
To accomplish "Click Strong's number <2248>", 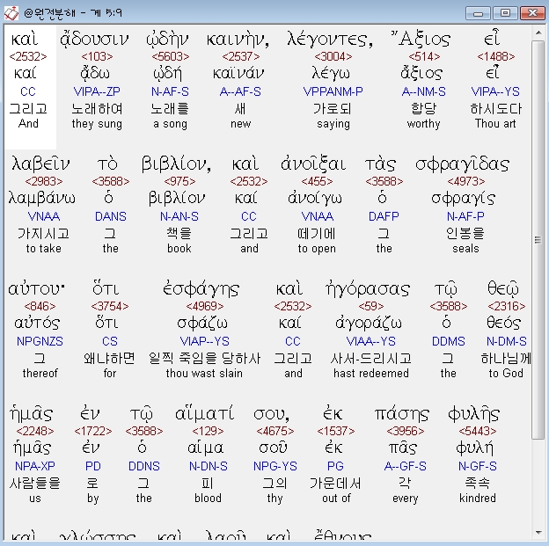I will (x=35, y=431).
